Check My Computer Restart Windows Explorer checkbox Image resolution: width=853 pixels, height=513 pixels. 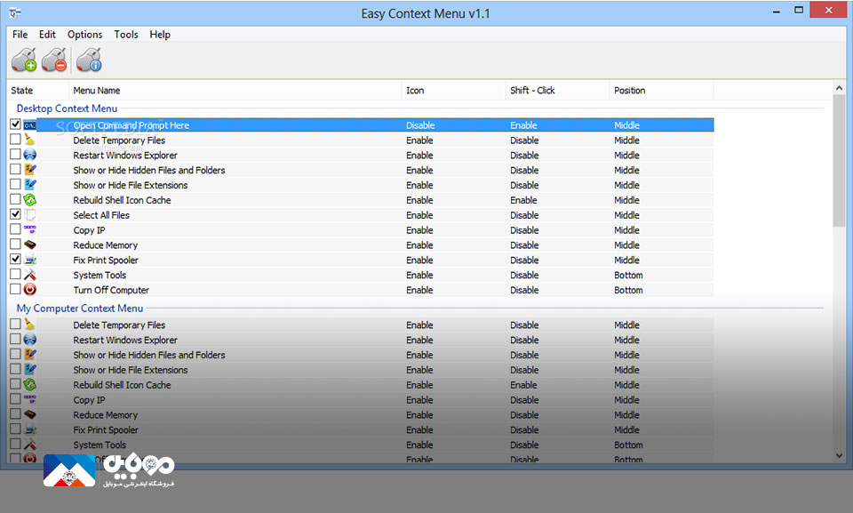pyautogui.click(x=15, y=339)
